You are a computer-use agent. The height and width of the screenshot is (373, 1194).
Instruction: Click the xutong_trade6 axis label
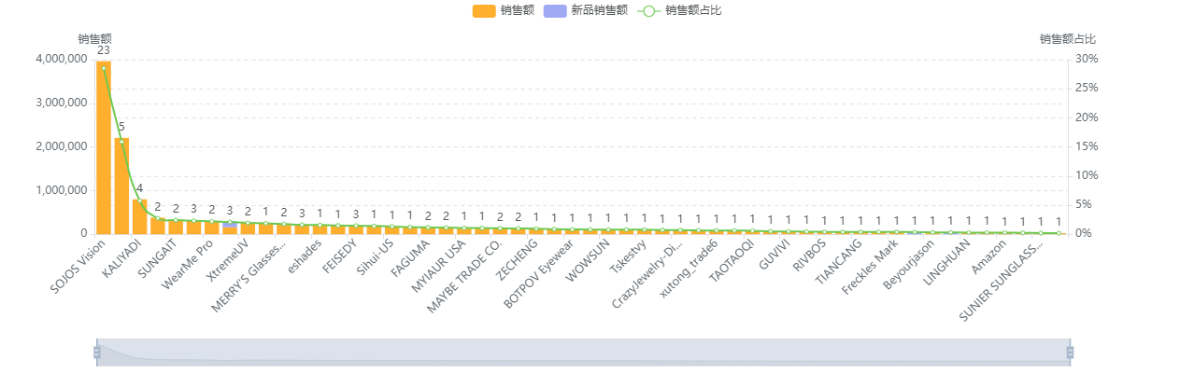pyautogui.click(x=689, y=269)
